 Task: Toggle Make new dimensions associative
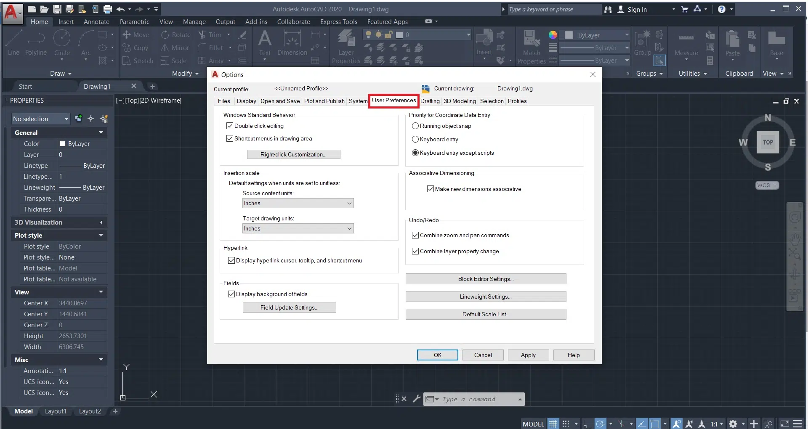pyautogui.click(x=431, y=189)
